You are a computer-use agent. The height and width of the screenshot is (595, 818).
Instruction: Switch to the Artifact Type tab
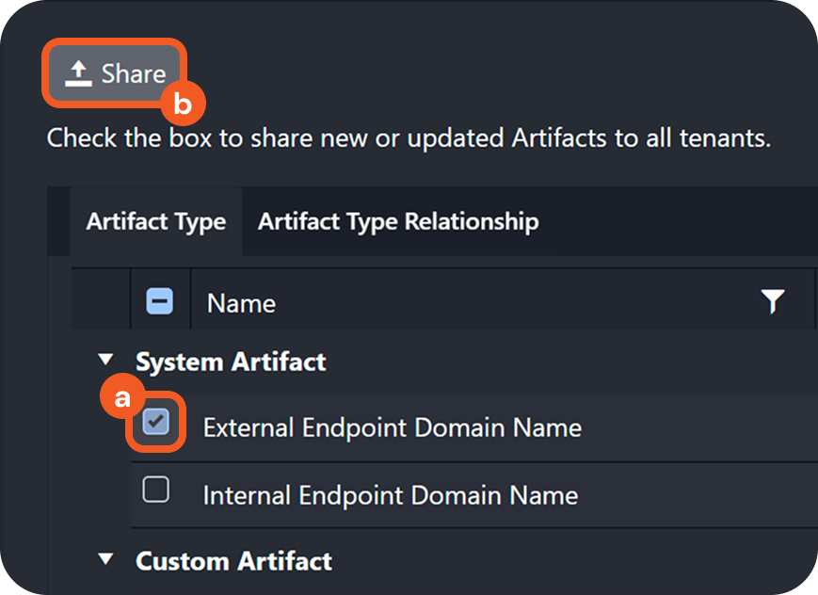pyautogui.click(x=155, y=222)
